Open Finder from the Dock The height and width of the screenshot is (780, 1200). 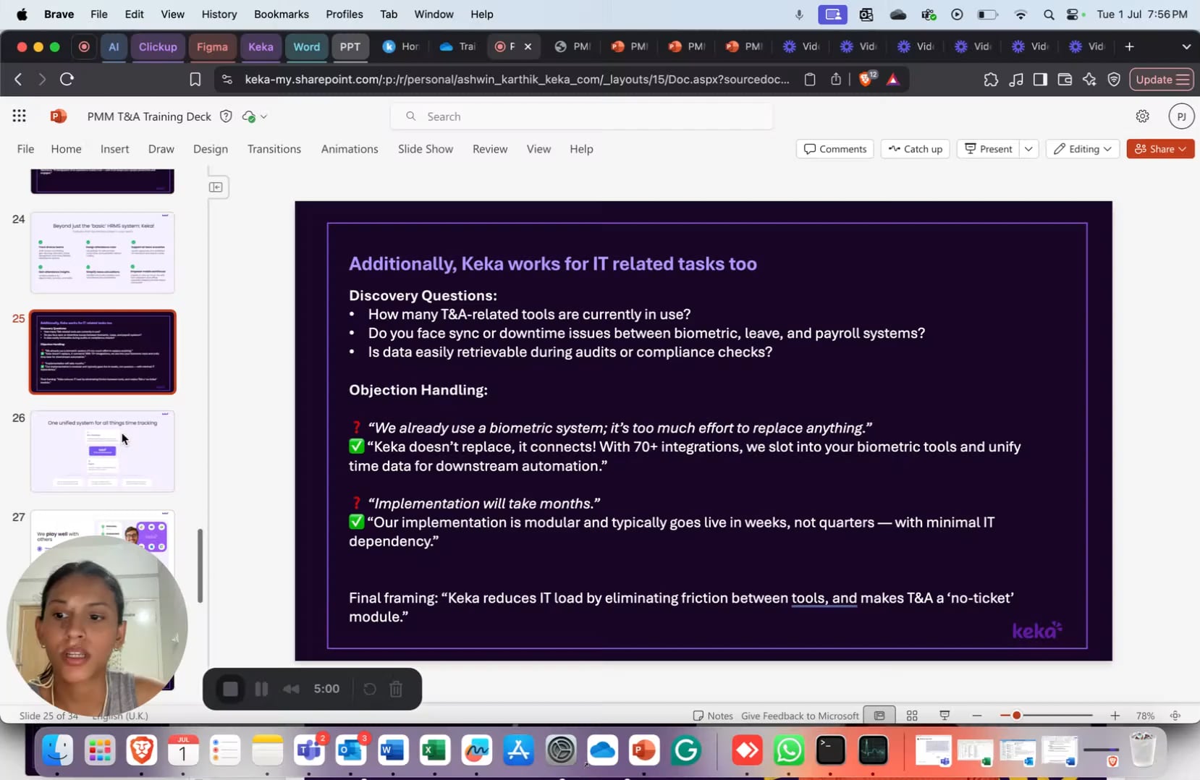click(57, 750)
